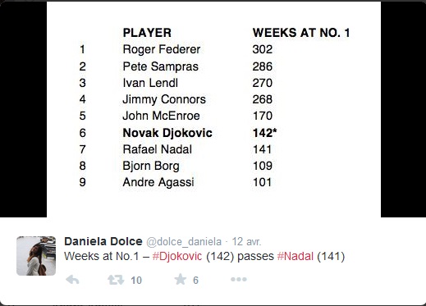Screen dimensions: 426x306
Task: Click the reply arrow icon
Action: point(72,280)
